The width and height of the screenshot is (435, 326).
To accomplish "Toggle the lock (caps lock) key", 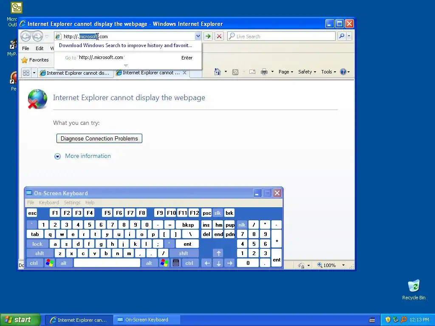I will pos(37,244).
